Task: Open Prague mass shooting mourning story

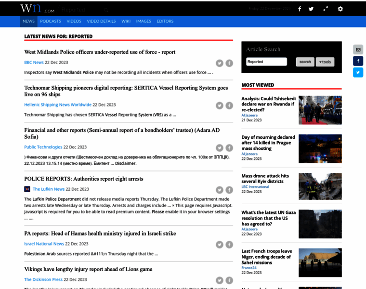Action: tap(268, 143)
